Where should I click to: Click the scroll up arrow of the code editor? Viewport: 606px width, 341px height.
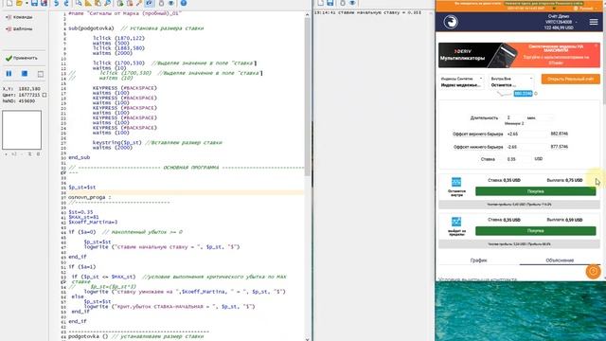tap(308, 14)
